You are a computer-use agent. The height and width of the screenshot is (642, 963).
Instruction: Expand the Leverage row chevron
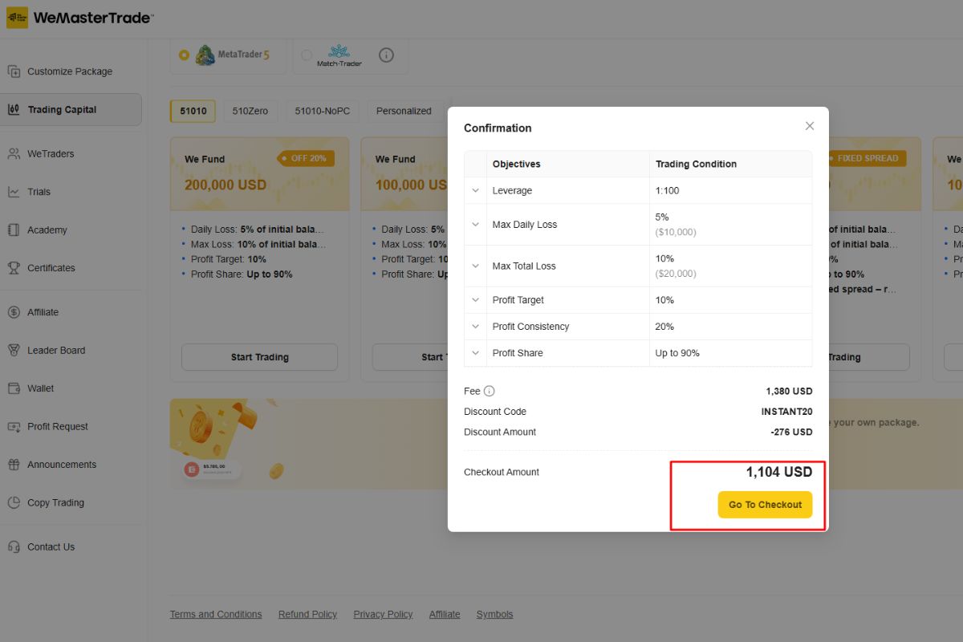[x=475, y=191]
